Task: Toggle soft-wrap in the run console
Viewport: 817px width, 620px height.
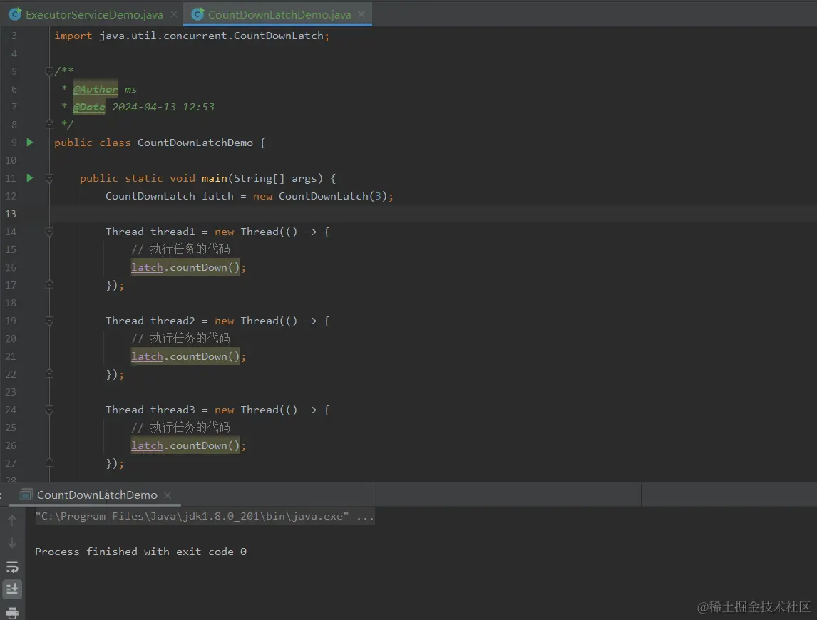Action: [12, 567]
